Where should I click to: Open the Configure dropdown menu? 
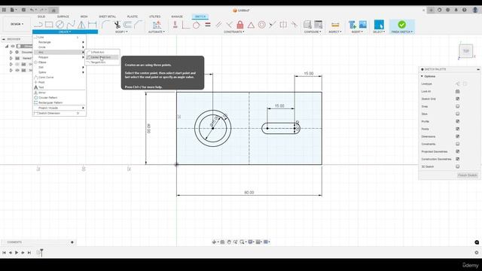point(313,32)
